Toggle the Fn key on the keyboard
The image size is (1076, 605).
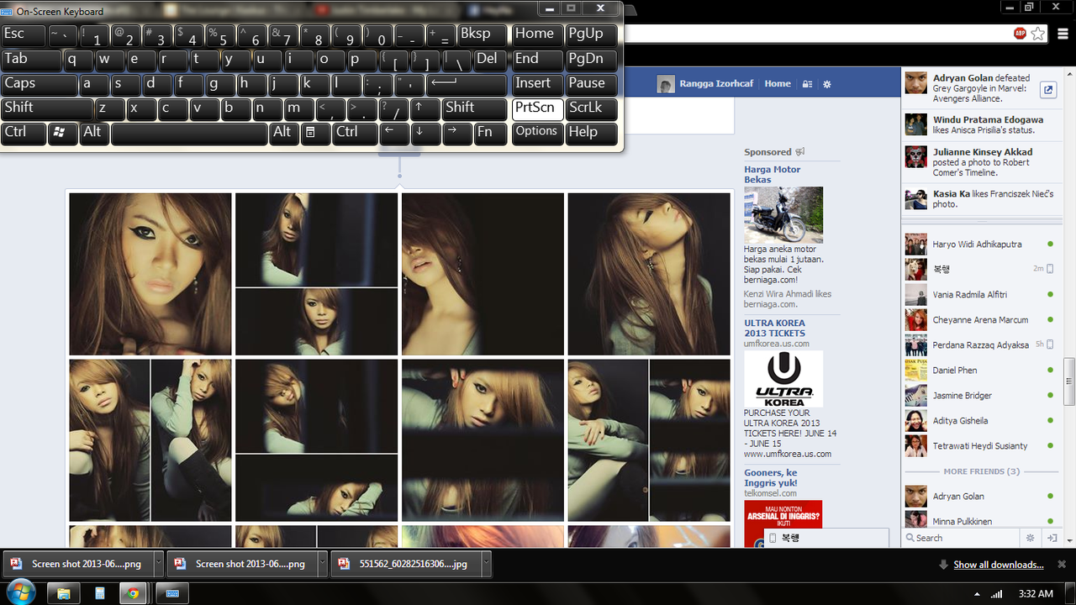489,133
